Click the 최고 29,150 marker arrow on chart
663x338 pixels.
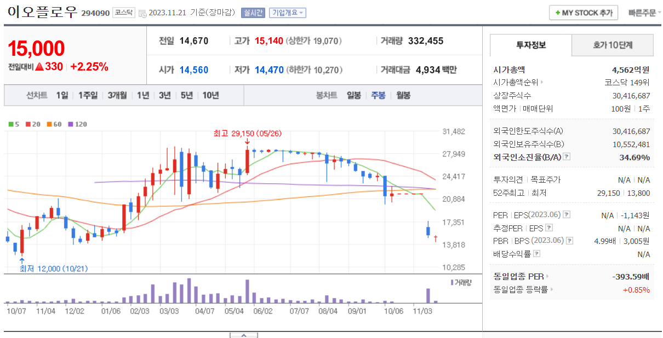click(x=247, y=142)
